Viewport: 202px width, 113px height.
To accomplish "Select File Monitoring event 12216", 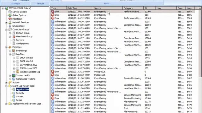I will click(x=122, y=102).
